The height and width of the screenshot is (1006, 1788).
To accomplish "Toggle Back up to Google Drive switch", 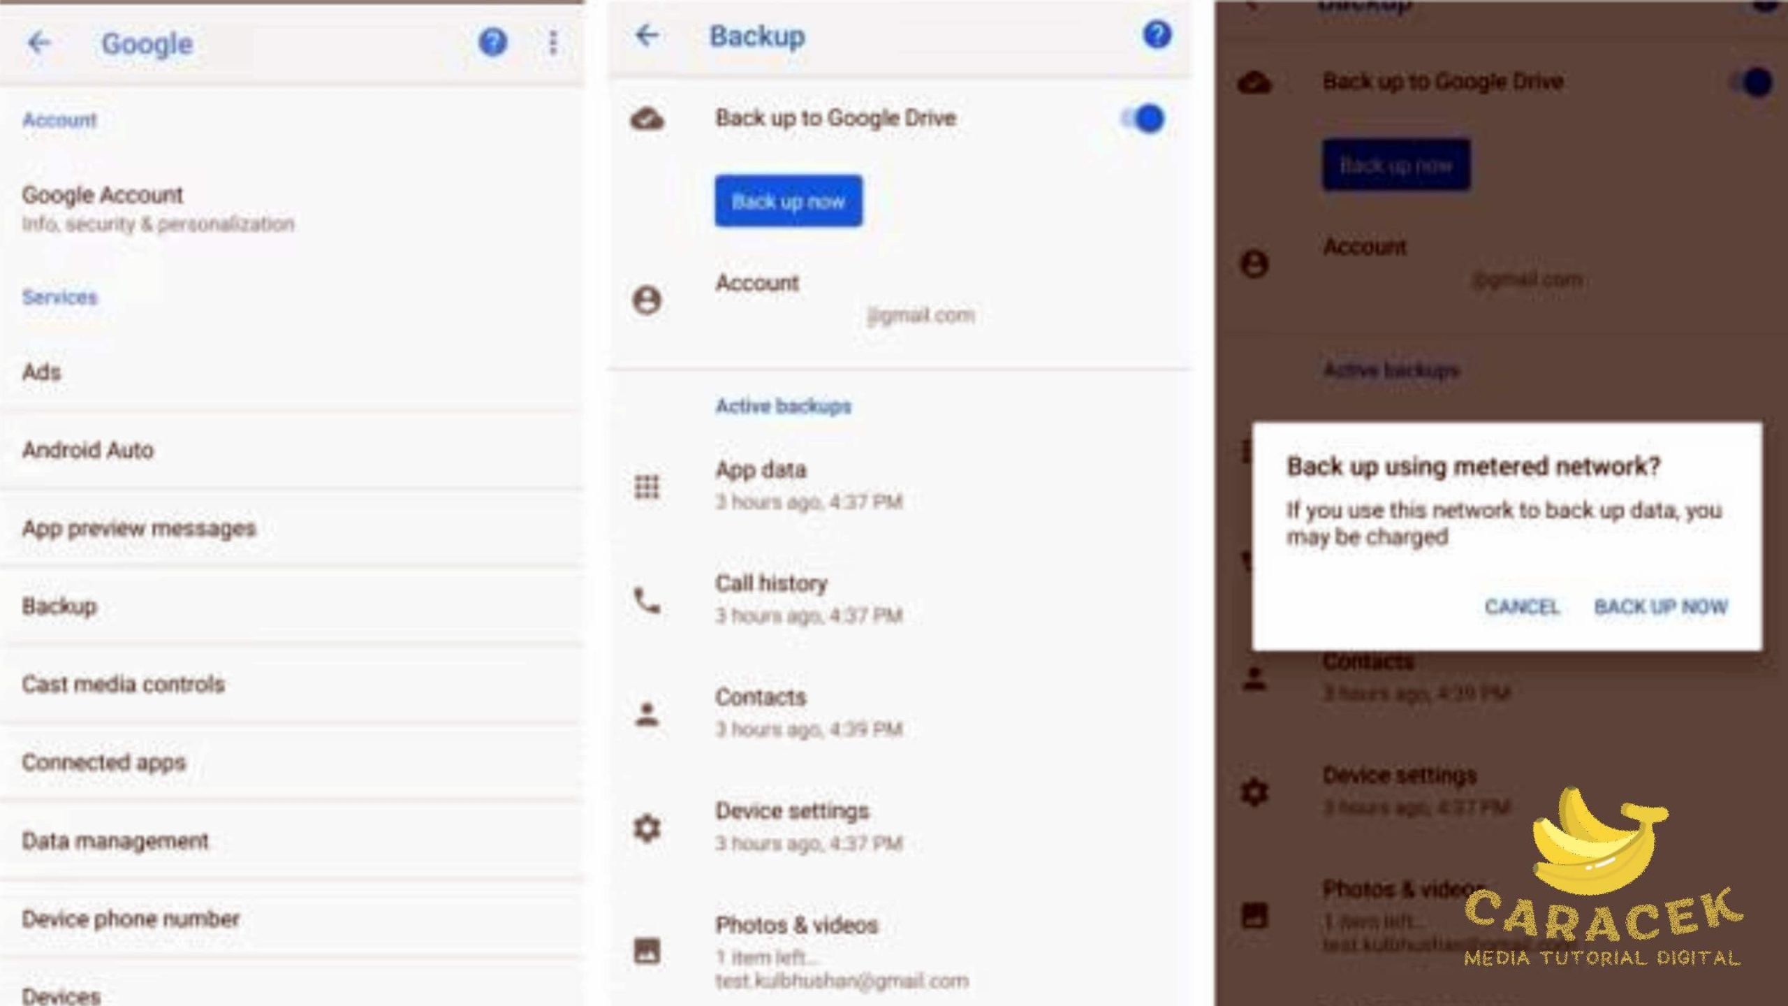I will click(x=1144, y=119).
